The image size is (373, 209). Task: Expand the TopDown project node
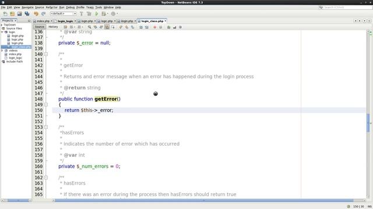2,24
